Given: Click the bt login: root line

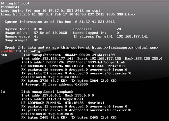Looking at the screenshot, I should [15, 3].
